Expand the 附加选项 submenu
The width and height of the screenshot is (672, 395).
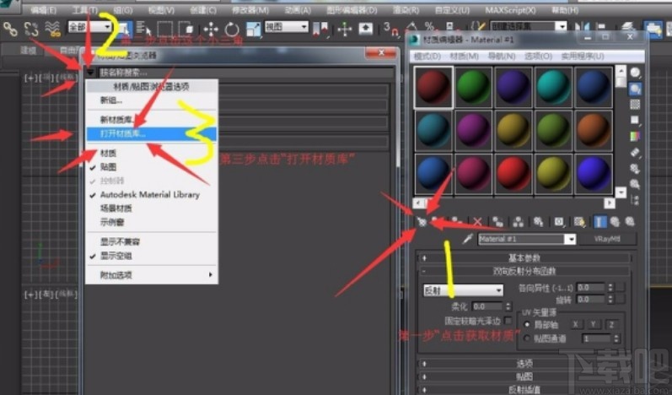coord(152,275)
